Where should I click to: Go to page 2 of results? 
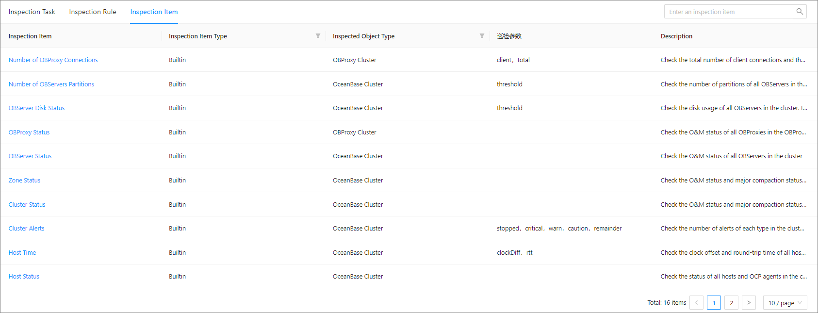731,303
